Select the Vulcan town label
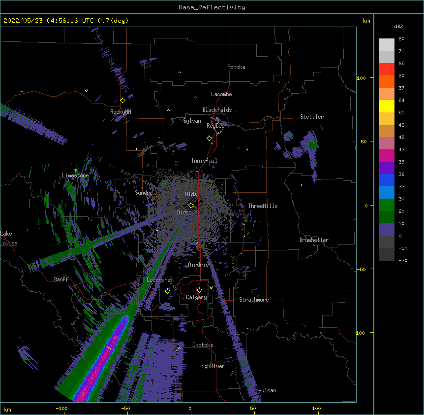The image size is (424, 415). coord(268,390)
